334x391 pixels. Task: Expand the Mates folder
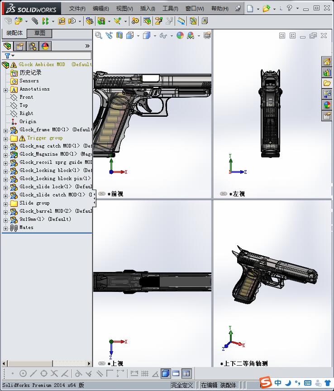click(5, 229)
